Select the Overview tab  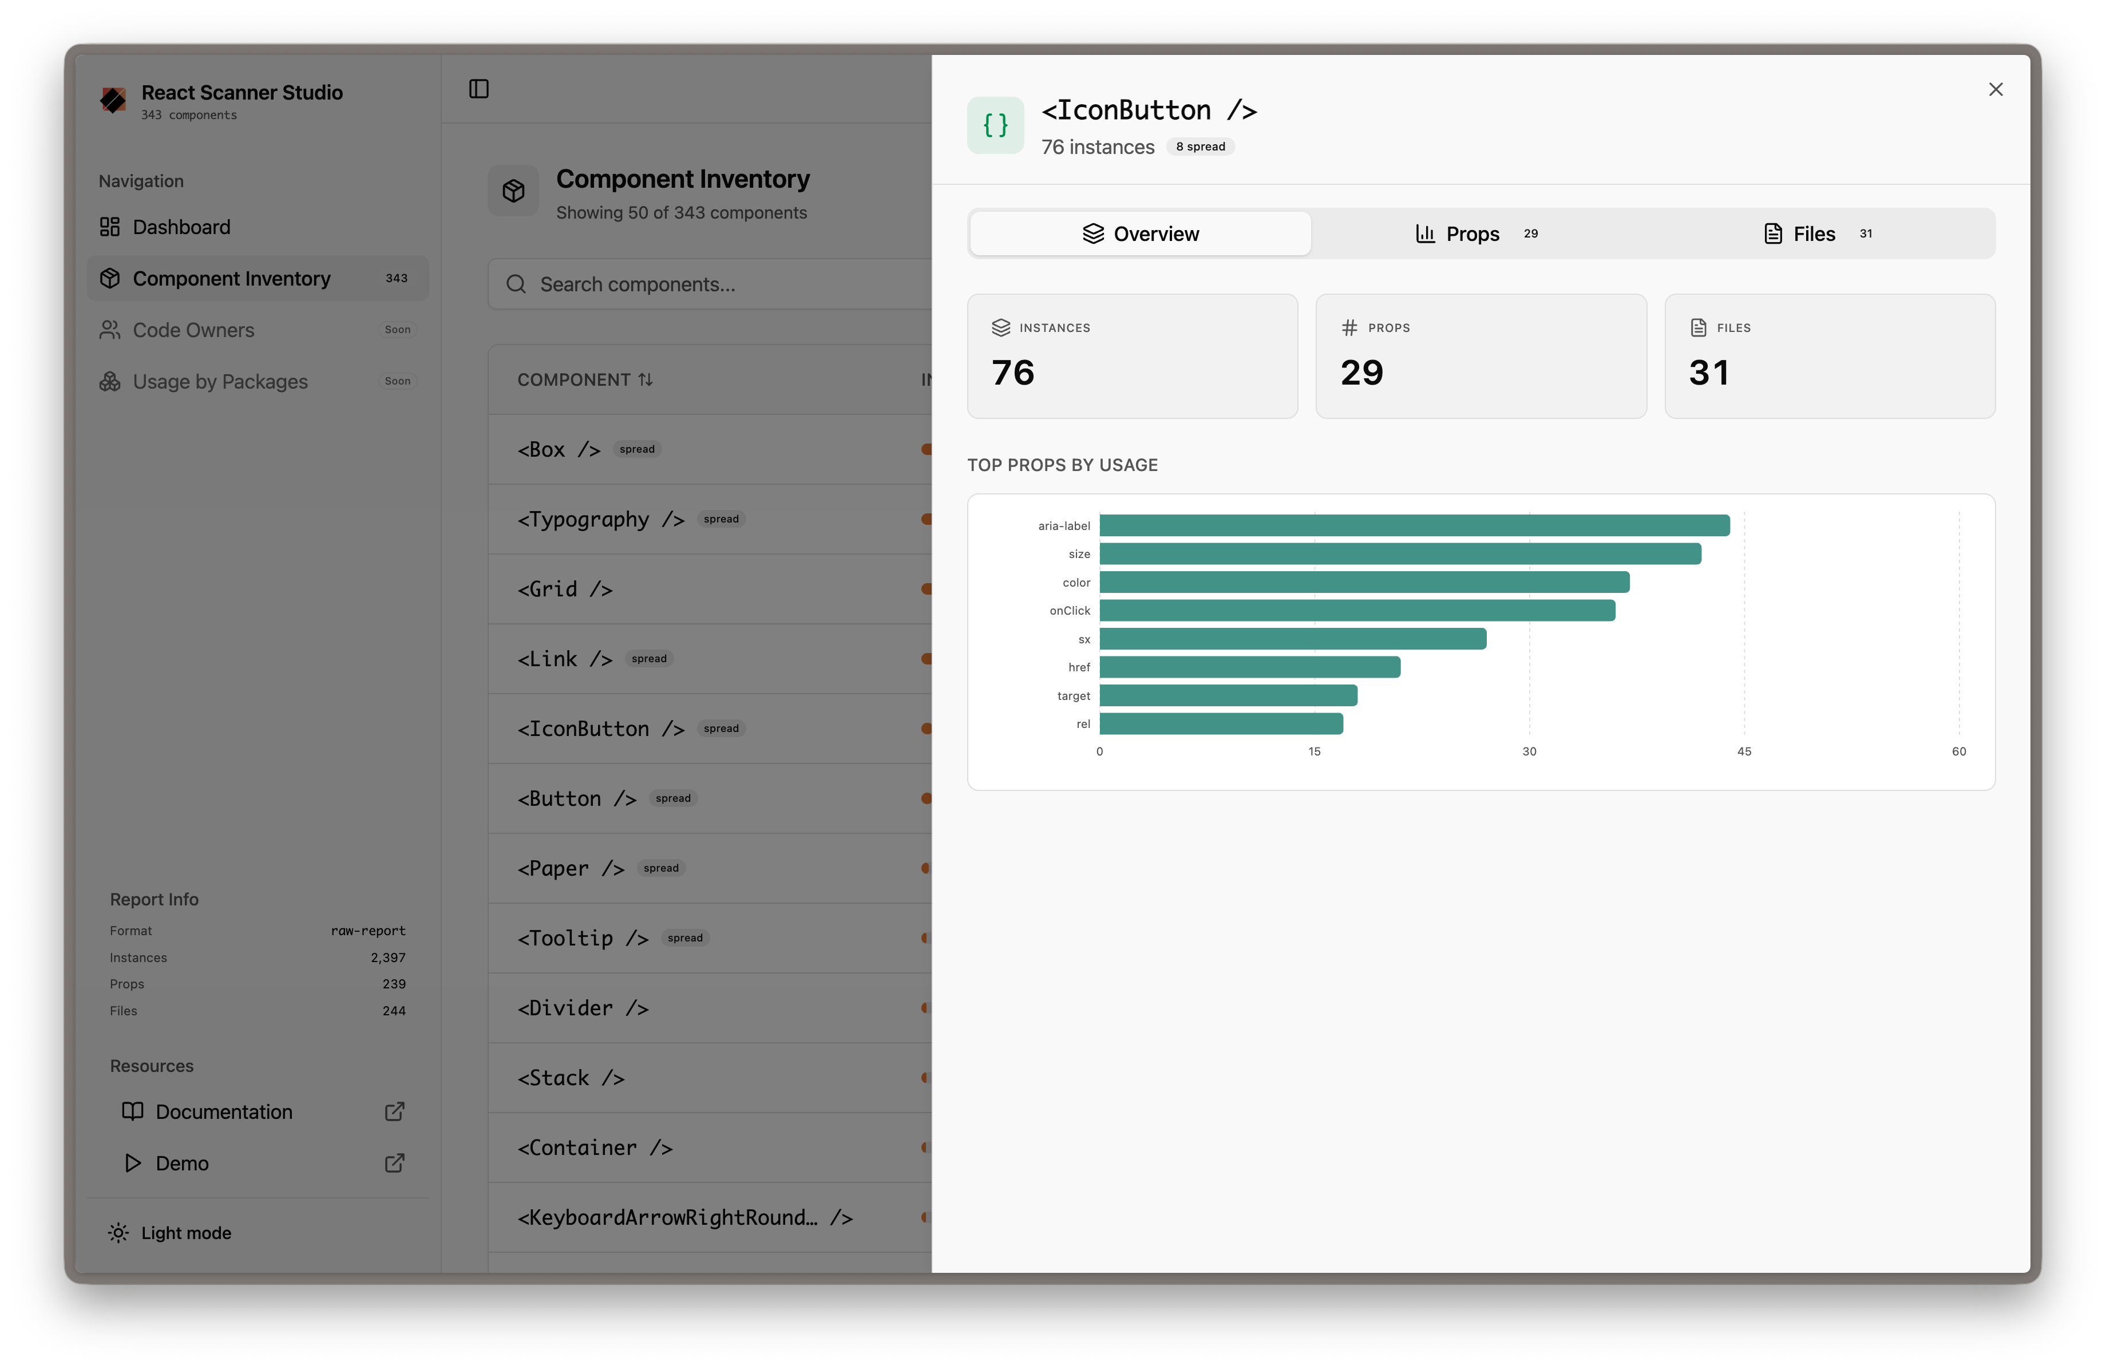(x=1141, y=234)
